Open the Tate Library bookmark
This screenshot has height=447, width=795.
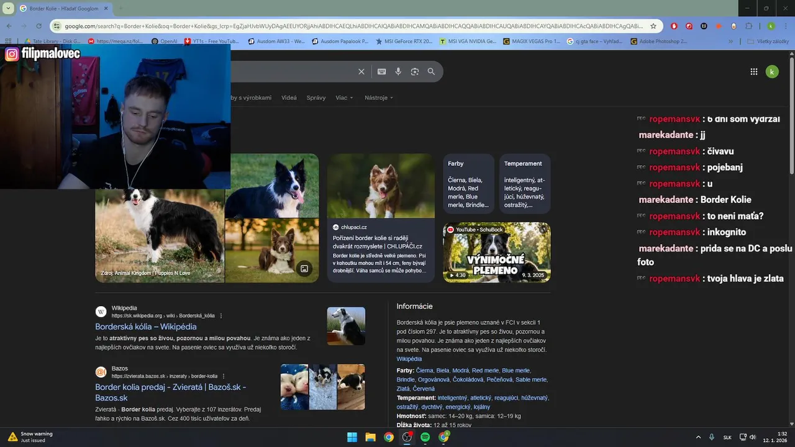click(52, 42)
